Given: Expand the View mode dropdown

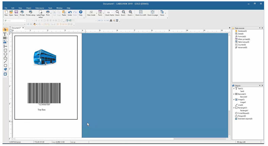Looking at the screenshot, I should [91, 13].
